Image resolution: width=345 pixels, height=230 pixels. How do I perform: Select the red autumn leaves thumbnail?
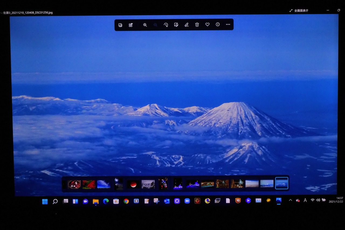[x=89, y=184]
